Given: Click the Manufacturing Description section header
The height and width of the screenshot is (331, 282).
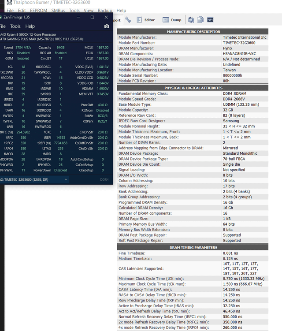Looking at the screenshot, I should [x=193, y=32].
